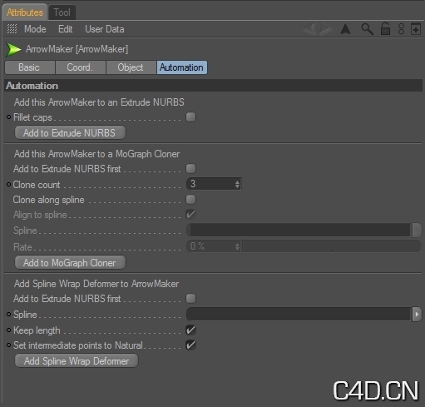Click keyframe circle beside enabled Spline field
Viewport: 425px width, 407px height.
click(8, 314)
